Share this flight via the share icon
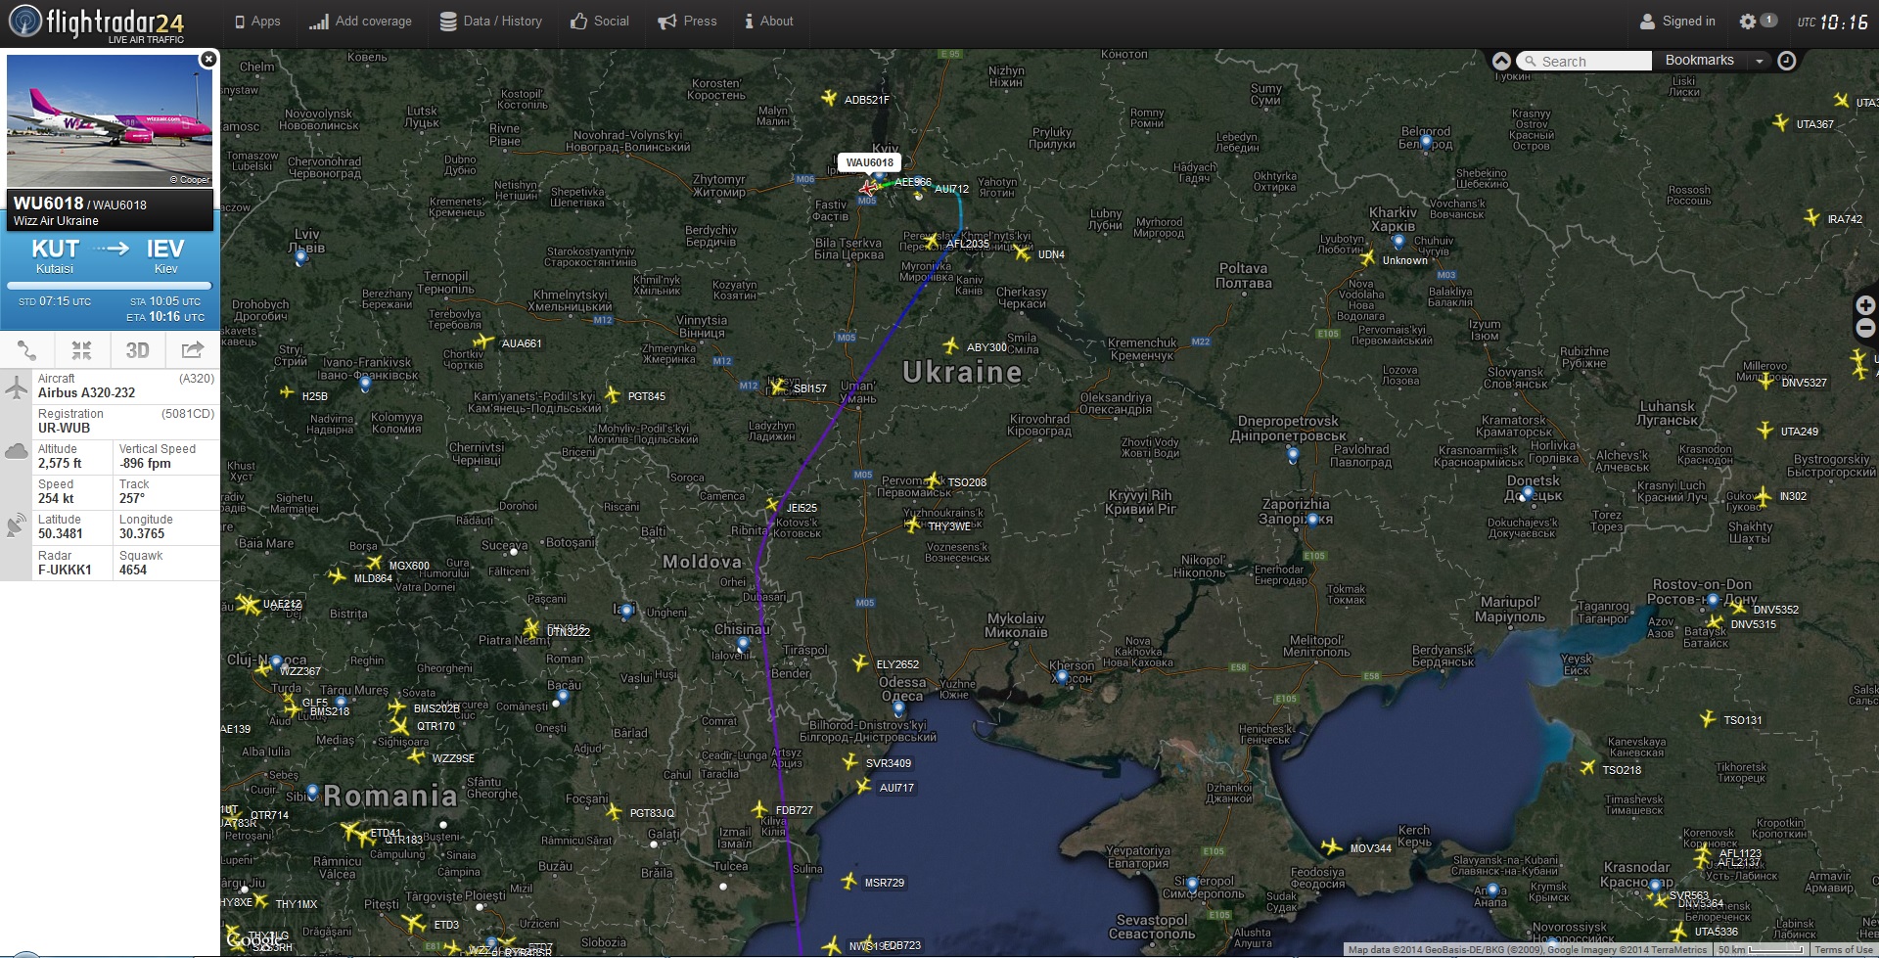The height and width of the screenshot is (958, 1879). [x=192, y=350]
